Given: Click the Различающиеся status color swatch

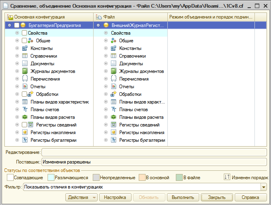Looking at the screenshot, I should coord(50,178).
